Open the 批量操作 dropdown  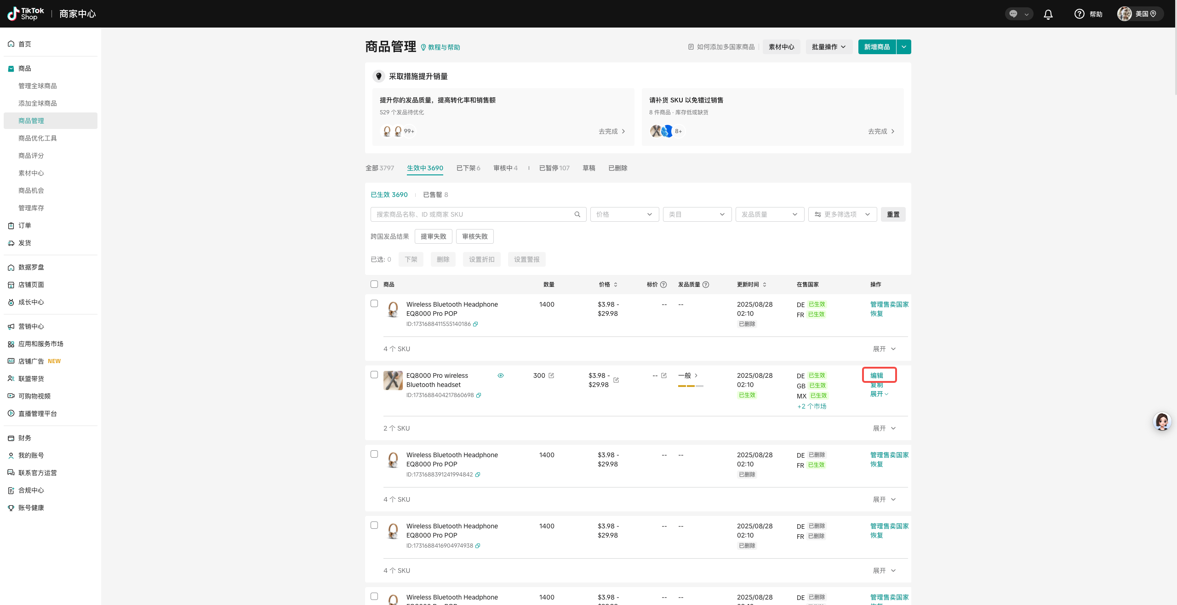click(828, 47)
